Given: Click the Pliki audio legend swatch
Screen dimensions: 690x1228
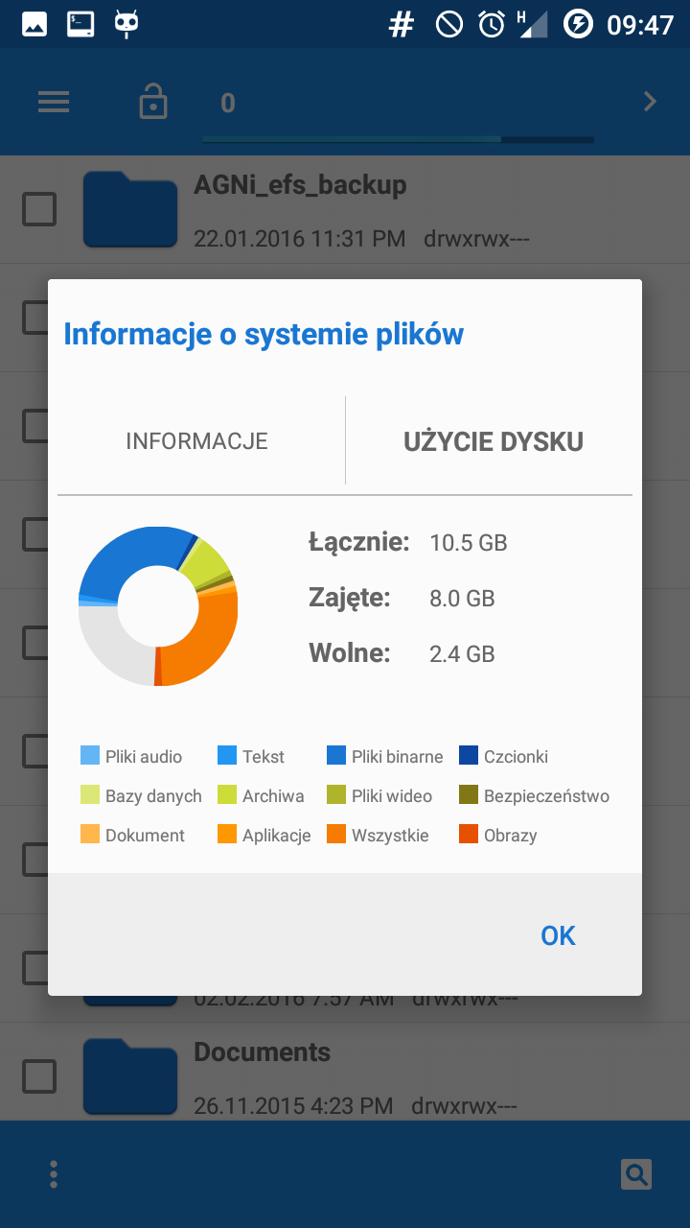Looking at the screenshot, I should pyautogui.click(x=90, y=756).
